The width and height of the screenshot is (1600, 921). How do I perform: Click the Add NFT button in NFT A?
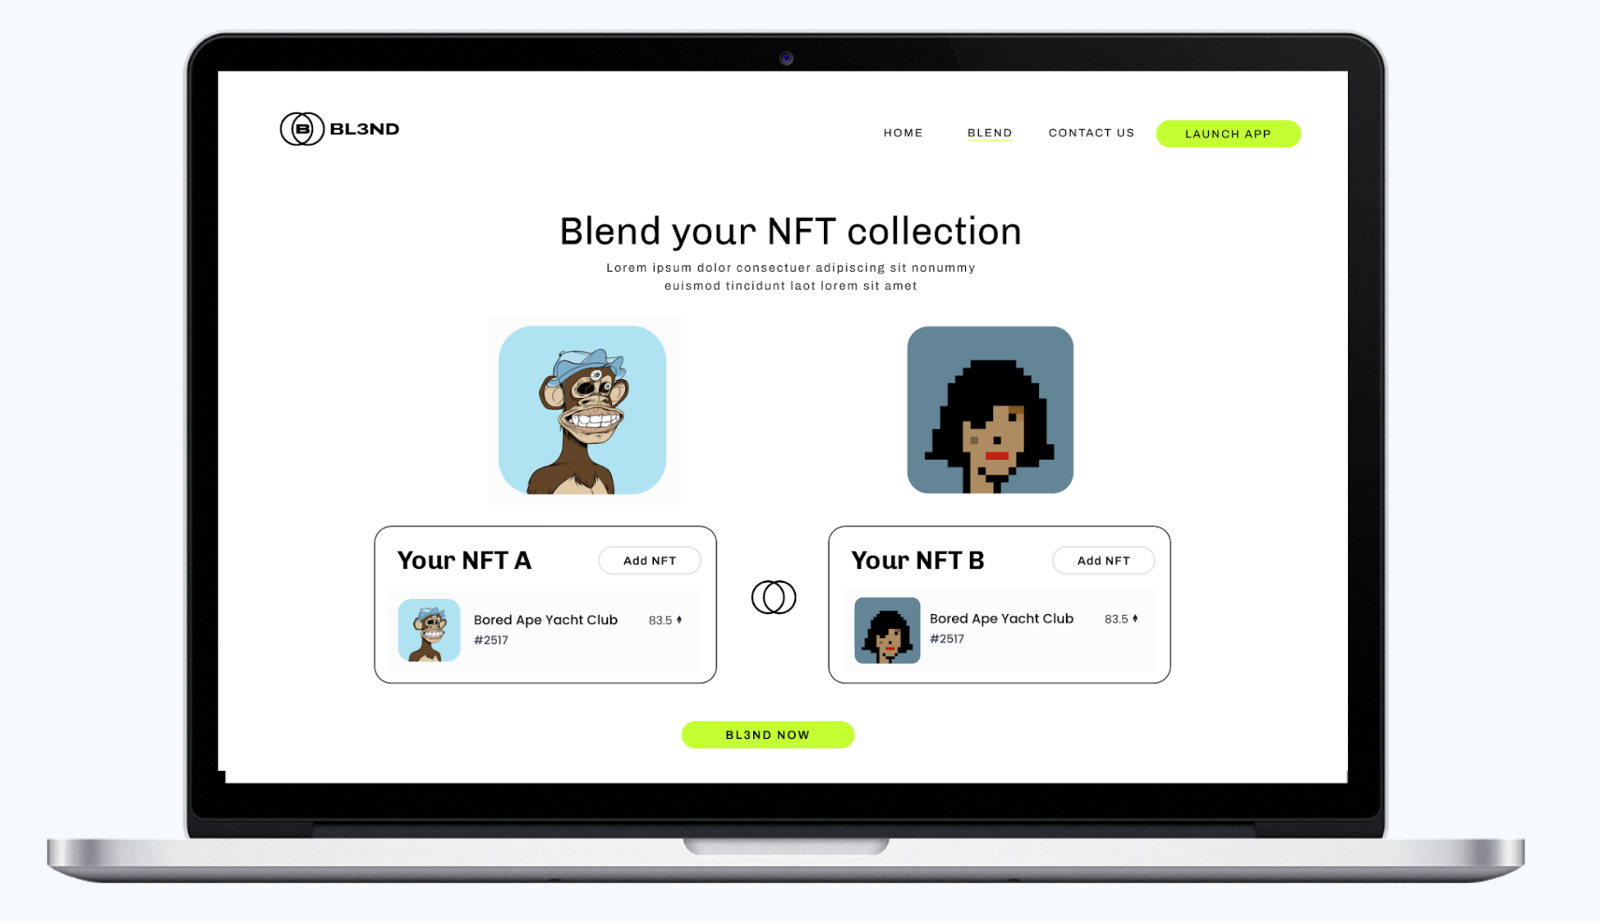pos(648,560)
